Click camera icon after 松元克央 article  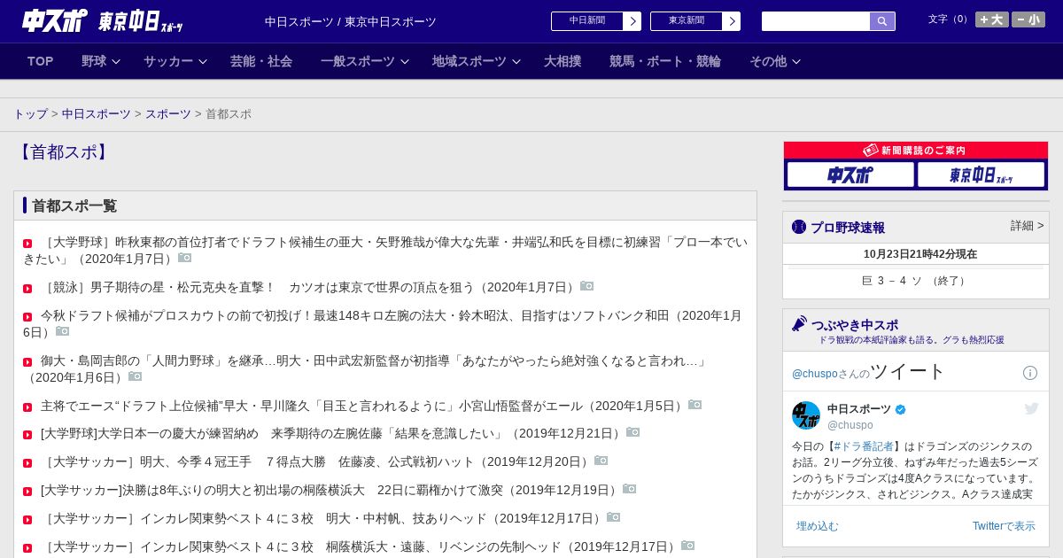coord(586,286)
